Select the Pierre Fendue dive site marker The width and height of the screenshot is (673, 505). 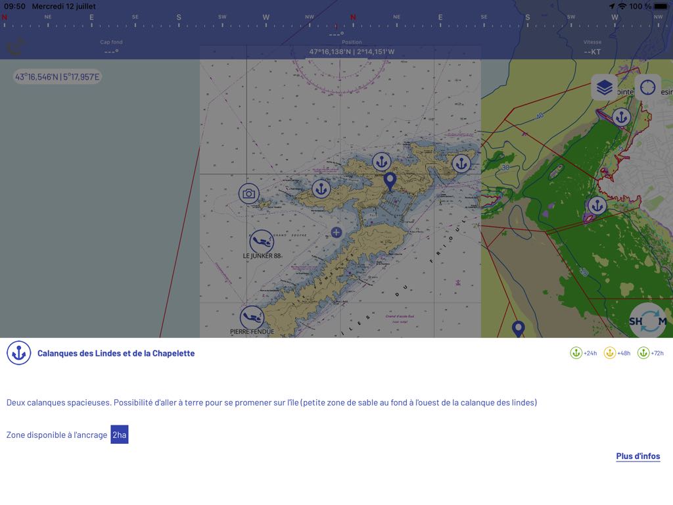click(252, 318)
